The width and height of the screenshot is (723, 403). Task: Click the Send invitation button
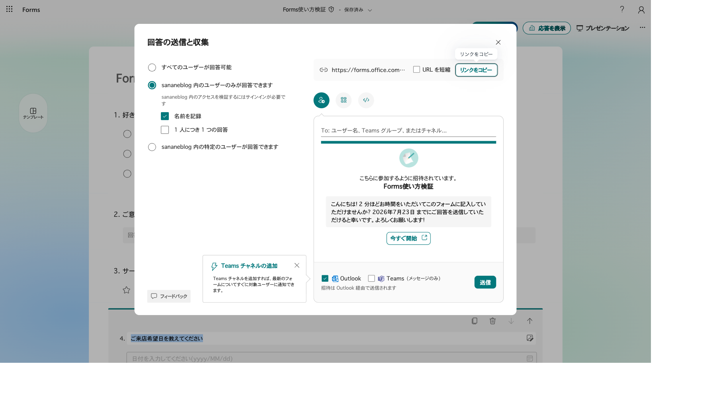(485, 282)
